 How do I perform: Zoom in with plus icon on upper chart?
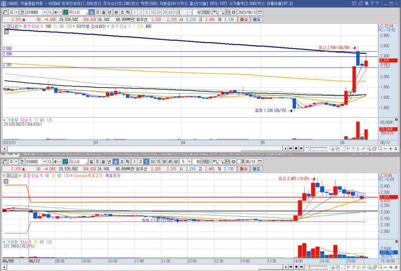391,148
